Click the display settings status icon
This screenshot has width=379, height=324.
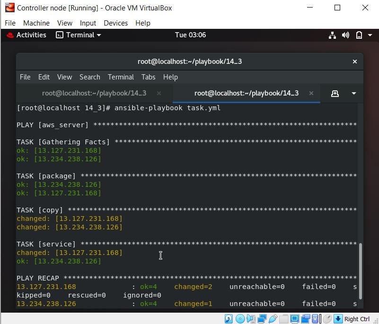295,319
